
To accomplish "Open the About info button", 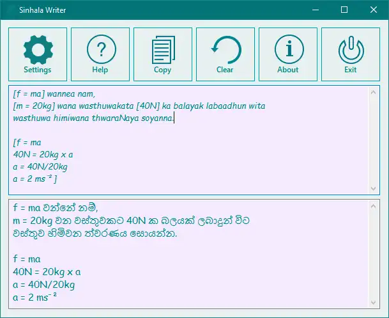I will click(x=288, y=54).
